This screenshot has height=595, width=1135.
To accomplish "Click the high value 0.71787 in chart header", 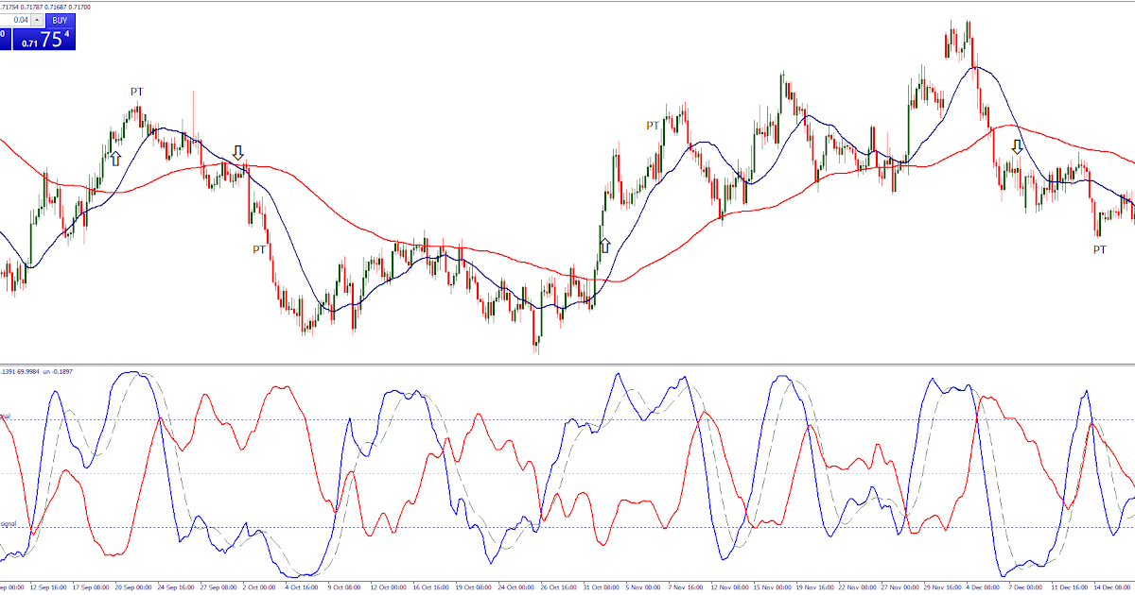I will coord(31,7).
